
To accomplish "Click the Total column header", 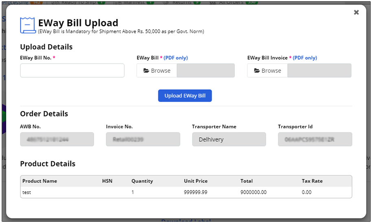I will coord(247,181).
